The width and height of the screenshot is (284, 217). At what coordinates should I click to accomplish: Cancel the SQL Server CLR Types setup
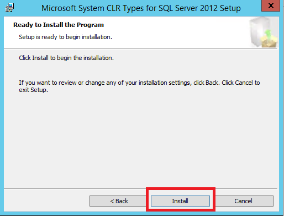243,201
